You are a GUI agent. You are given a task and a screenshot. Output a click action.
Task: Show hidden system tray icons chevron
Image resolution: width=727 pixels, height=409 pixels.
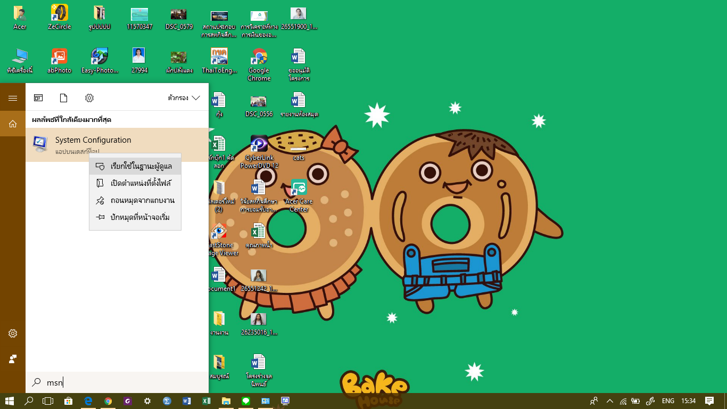tap(610, 401)
